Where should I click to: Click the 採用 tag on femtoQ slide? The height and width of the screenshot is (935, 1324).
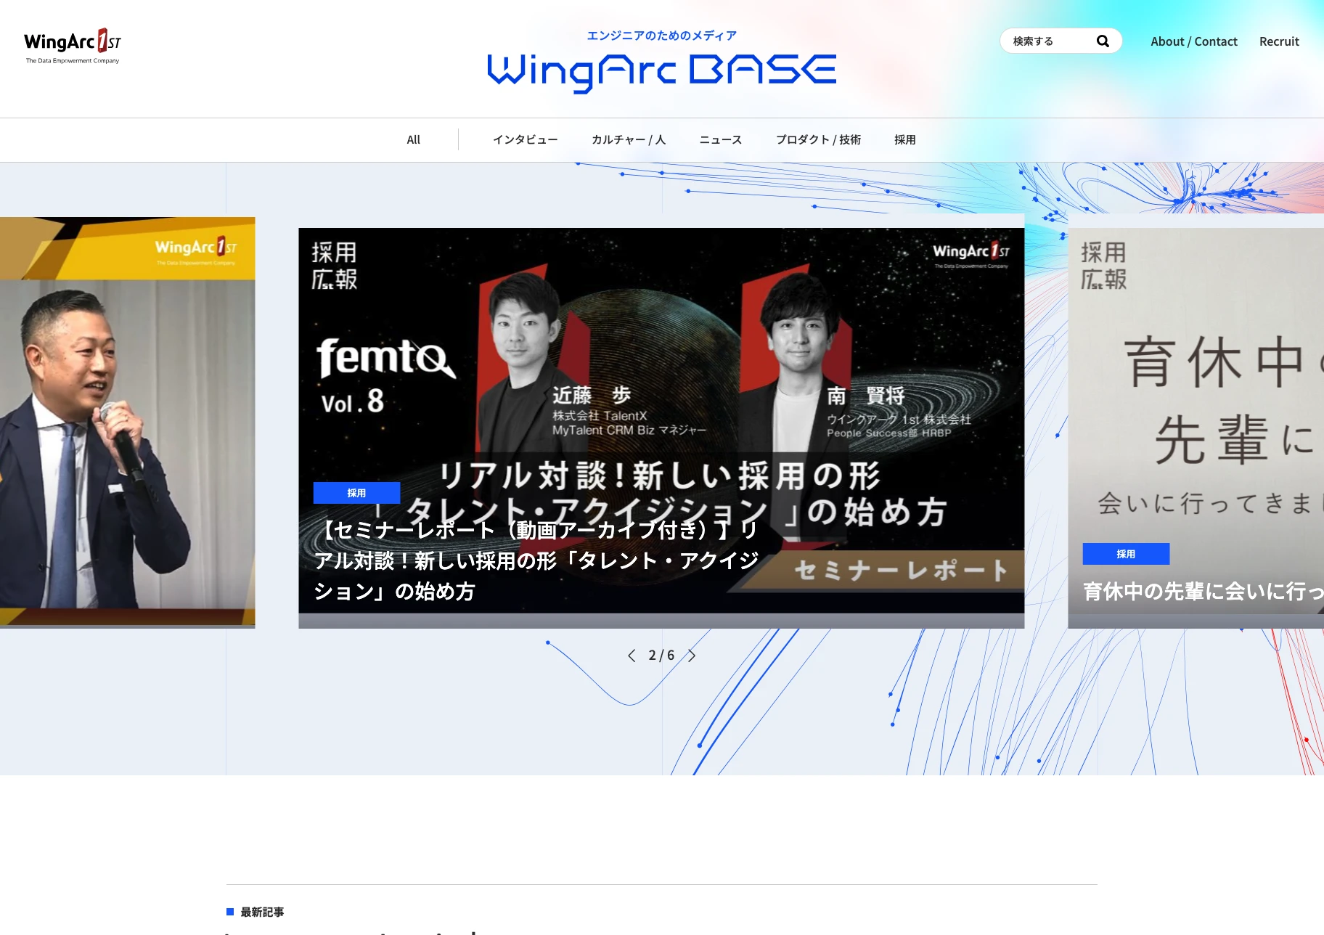(356, 493)
